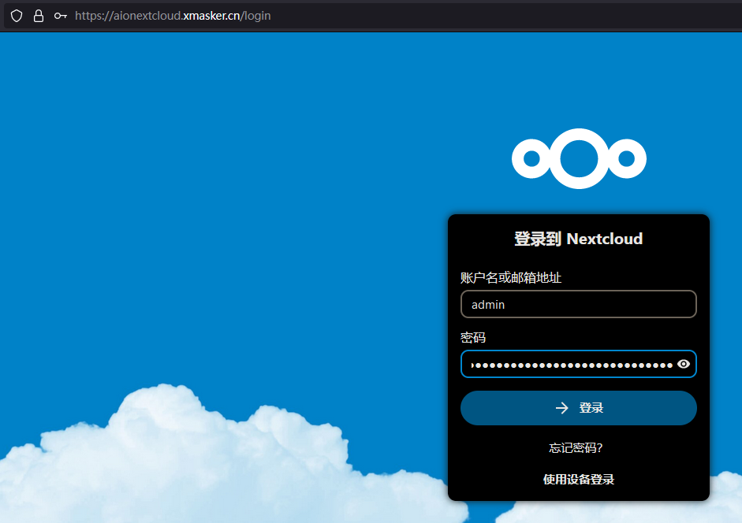The width and height of the screenshot is (742, 523).
Task: Click the Nextcloud logo
Action: tap(579, 158)
